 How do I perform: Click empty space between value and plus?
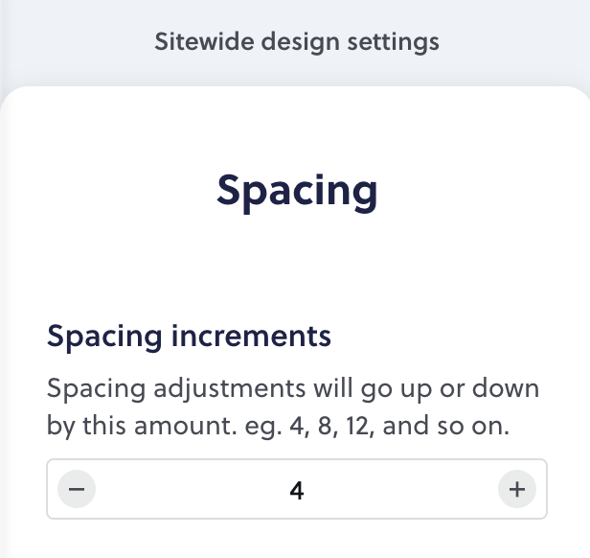pyautogui.click(x=400, y=489)
